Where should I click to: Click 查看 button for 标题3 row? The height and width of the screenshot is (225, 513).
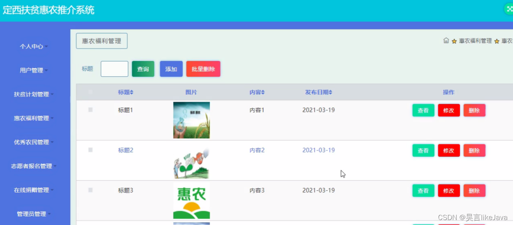tap(423, 191)
